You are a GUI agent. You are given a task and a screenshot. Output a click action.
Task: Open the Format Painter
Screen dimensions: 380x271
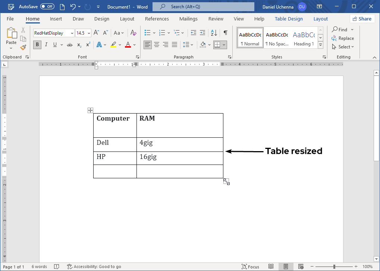23,47
